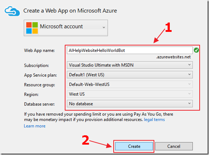
Task: Open the legal terms link
Action: tap(154, 120)
